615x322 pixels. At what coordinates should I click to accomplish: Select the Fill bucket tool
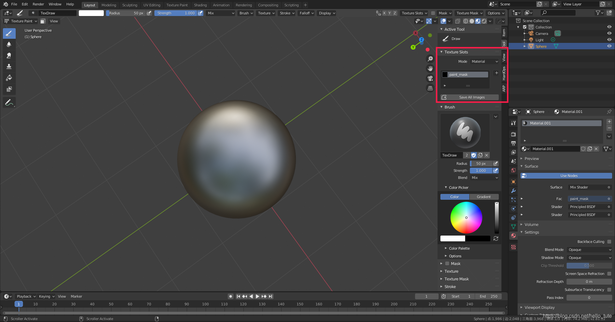point(9,78)
